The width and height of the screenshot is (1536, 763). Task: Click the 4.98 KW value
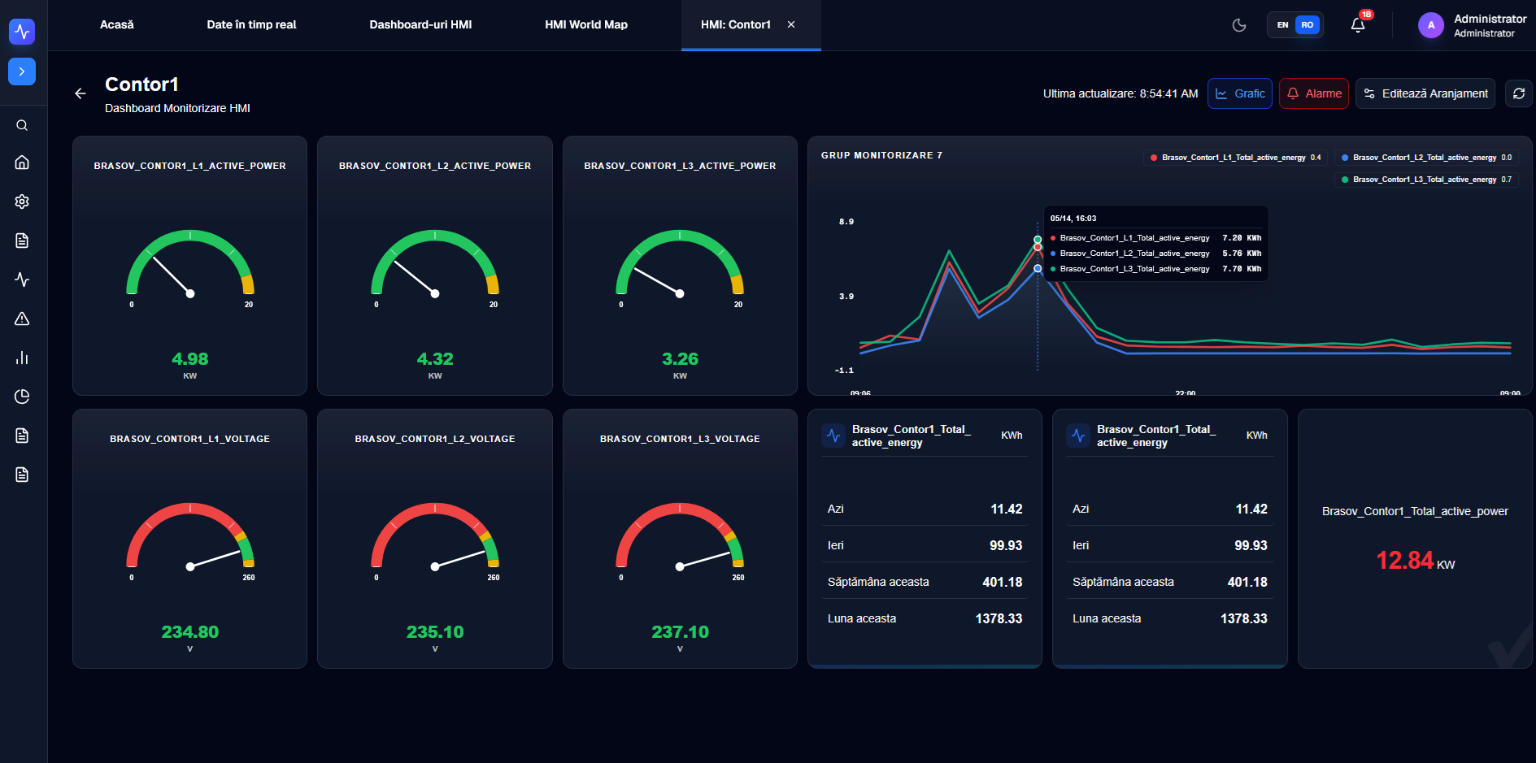(x=190, y=359)
